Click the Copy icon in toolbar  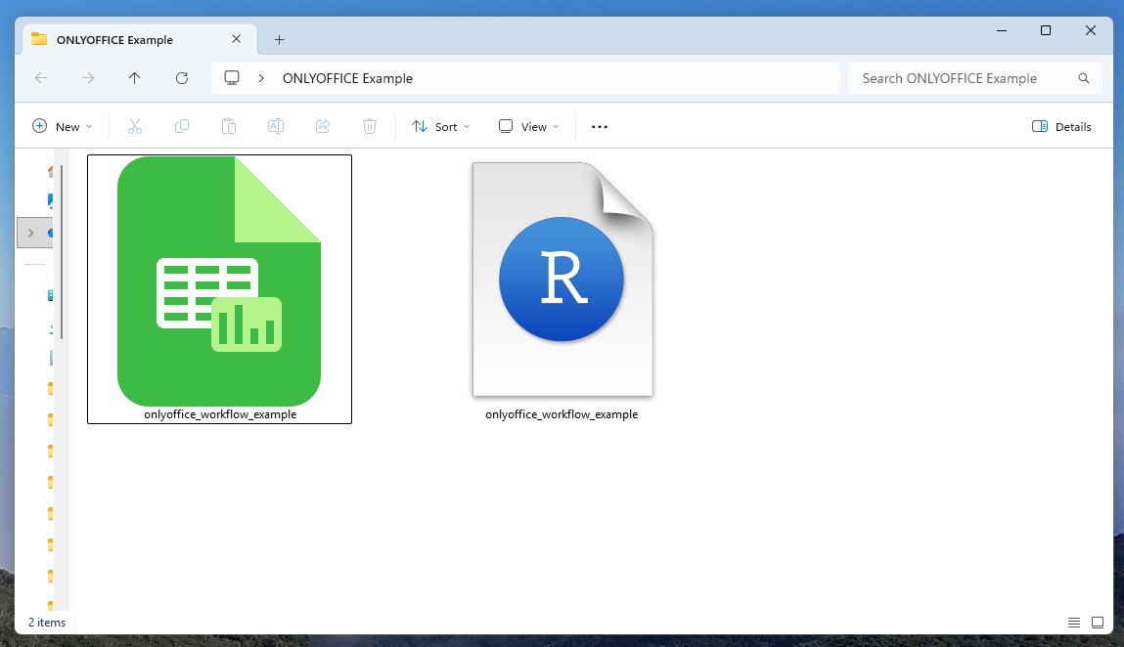(x=182, y=126)
